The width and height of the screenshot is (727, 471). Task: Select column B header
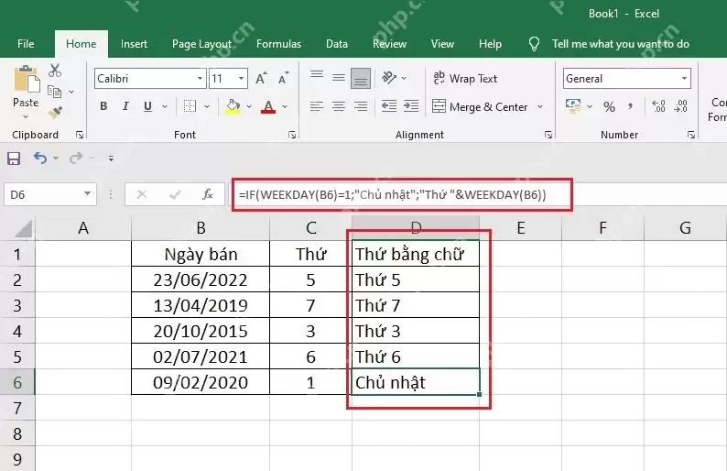click(x=201, y=228)
